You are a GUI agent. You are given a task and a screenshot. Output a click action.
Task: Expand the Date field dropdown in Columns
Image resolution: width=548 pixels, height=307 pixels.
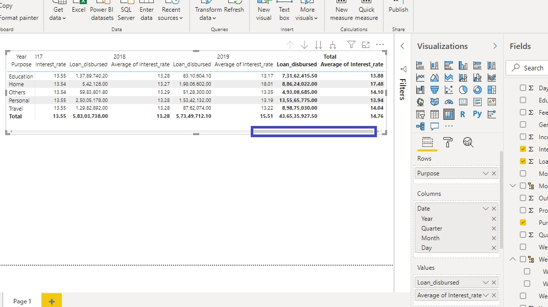point(486,209)
